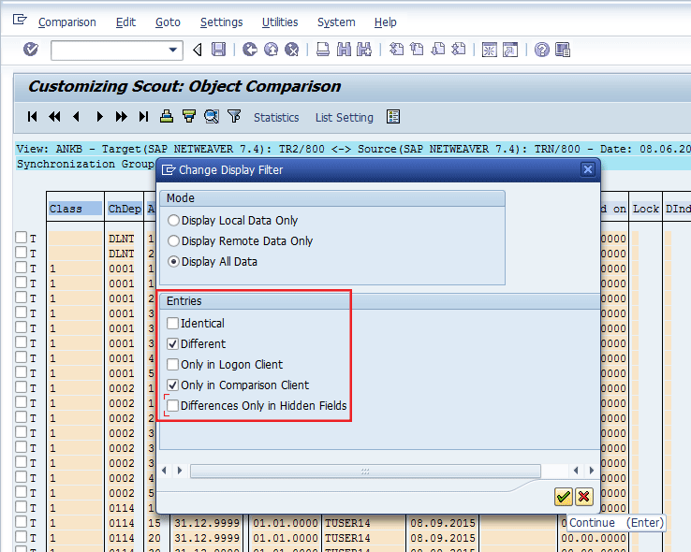
Task: Tick Differences Only in Hidden Fields
Action: 173,406
